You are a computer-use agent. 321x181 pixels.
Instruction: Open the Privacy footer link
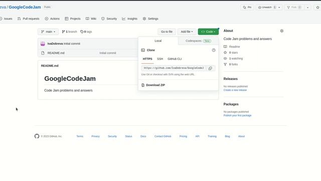95,136
